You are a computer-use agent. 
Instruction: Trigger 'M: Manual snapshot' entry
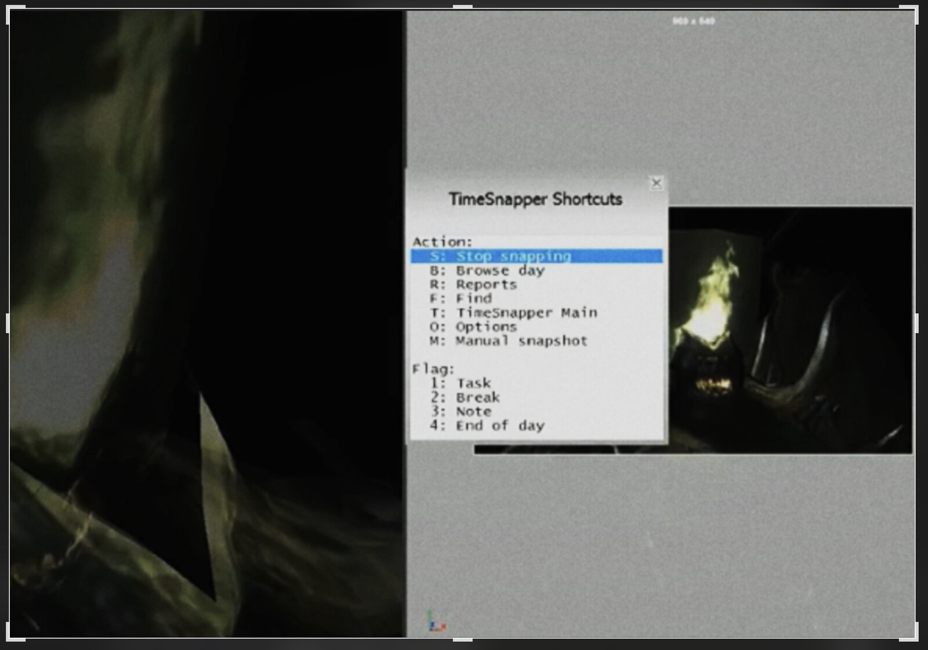tap(509, 341)
